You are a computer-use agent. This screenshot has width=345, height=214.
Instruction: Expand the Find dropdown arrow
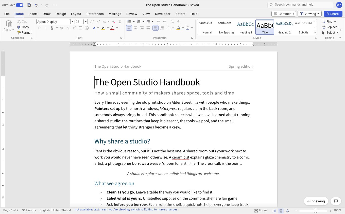(335, 22)
